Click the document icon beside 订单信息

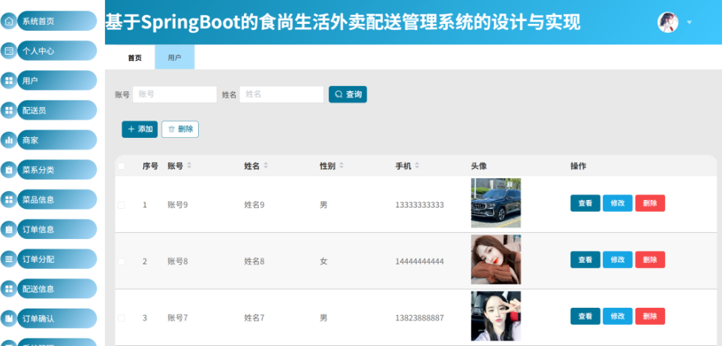(8, 229)
